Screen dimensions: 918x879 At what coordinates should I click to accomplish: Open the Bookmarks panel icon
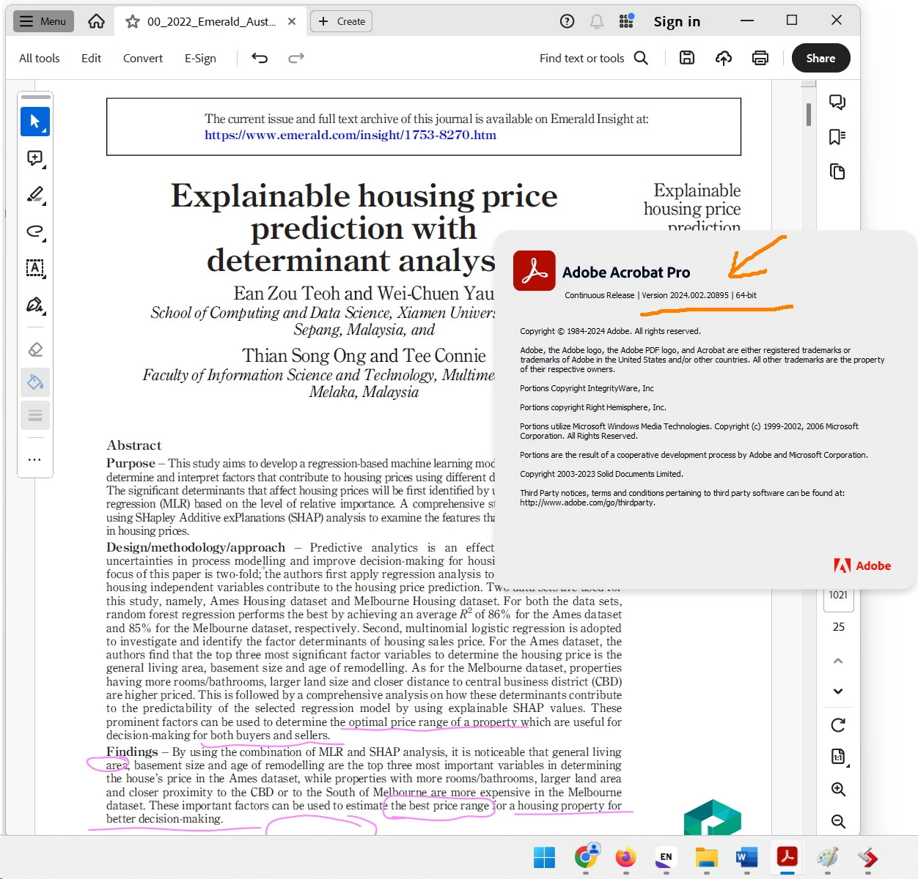pos(837,137)
